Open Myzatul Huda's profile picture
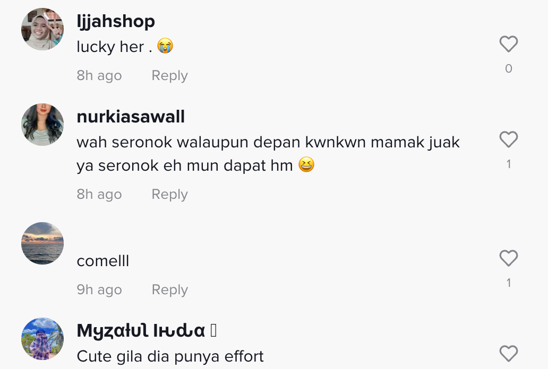548x369 pixels. pyautogui.click(x=42, y=338)
